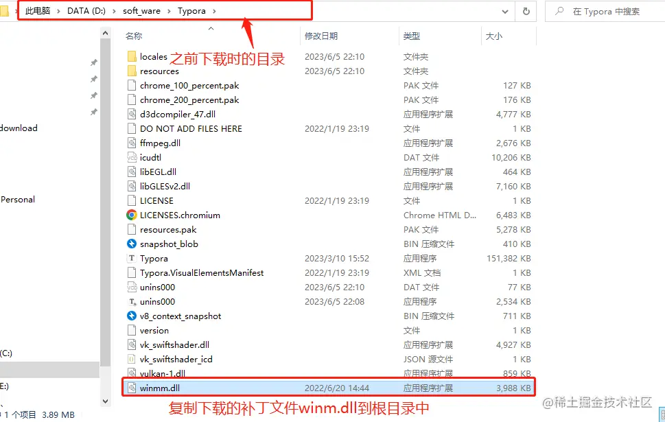Click the winmm.dll file icon
665x422 pixels.
pyautogui.click(x=132, y=388)
